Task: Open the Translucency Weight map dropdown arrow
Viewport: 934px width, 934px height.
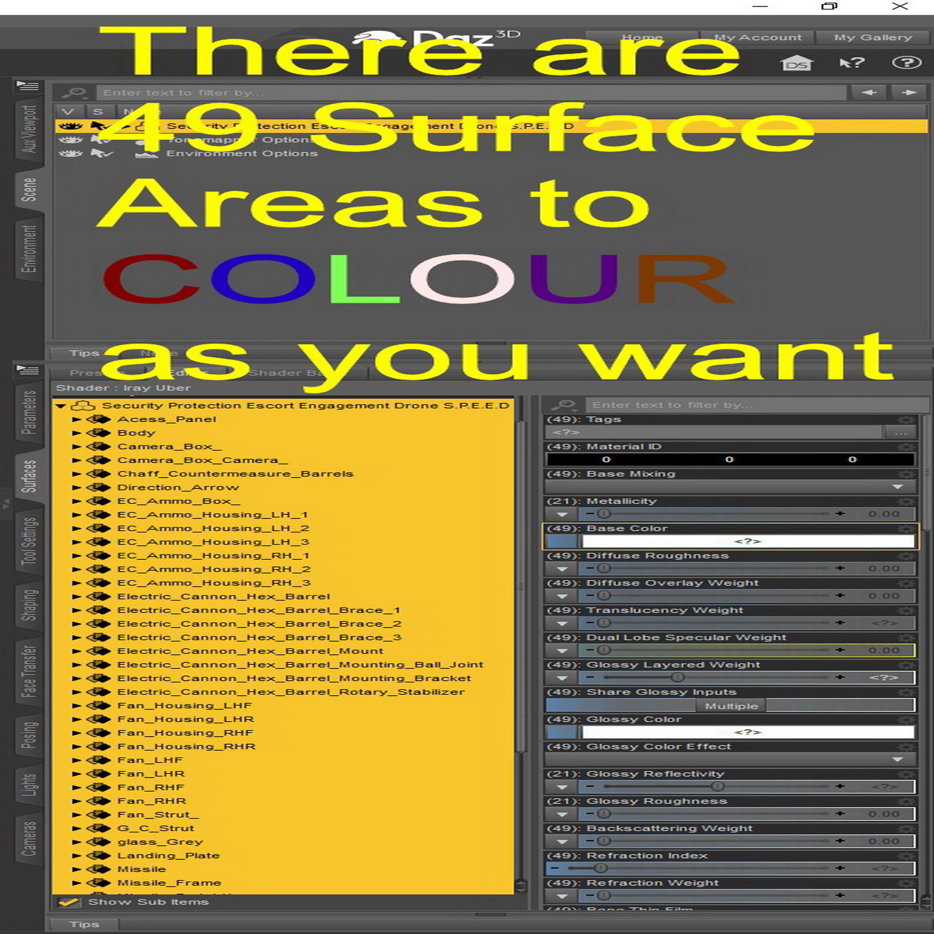Action: click(562, 623)
